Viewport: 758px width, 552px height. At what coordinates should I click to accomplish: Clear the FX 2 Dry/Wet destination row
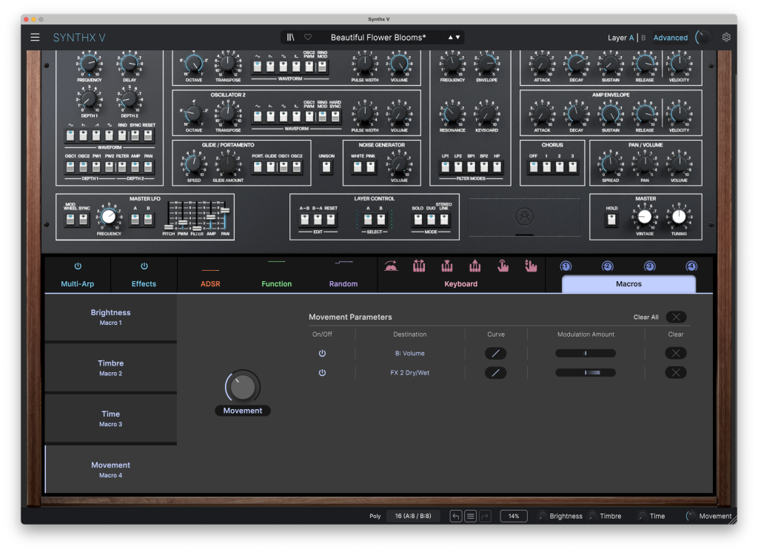676,373
